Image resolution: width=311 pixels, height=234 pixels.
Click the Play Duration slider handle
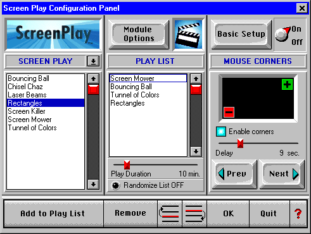127,165
